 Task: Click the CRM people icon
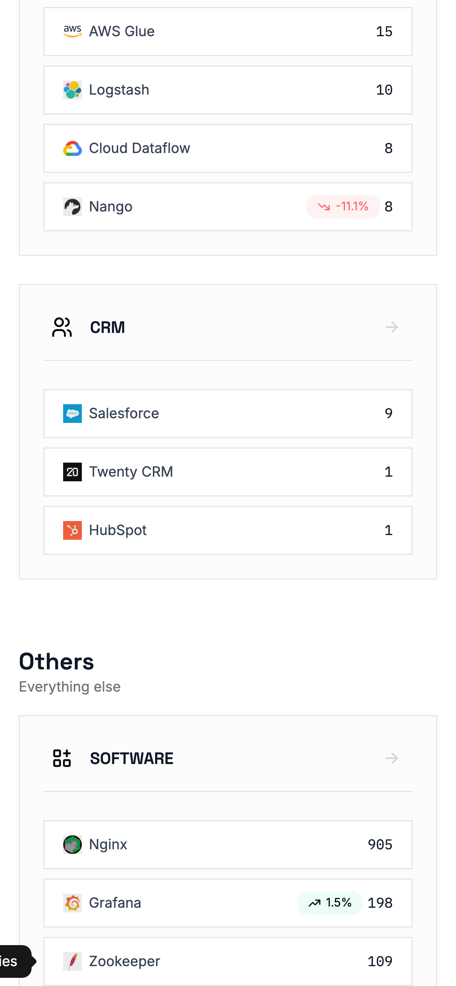(x=62, y=327)
